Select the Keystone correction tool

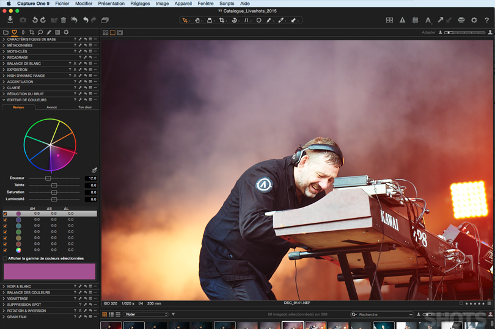click(246, 20)
